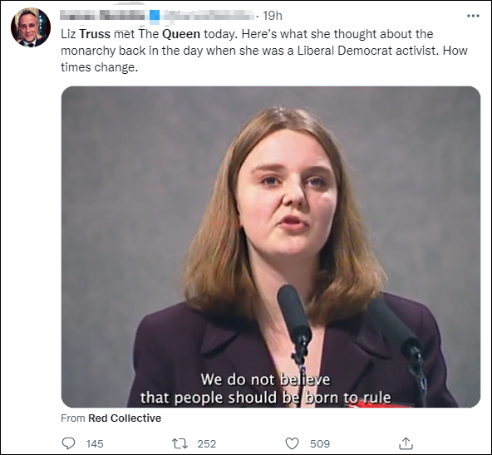This screenshot has width=492, height=455.
Task: Click the reply speech bubble icon
Action: pos(68,443)
